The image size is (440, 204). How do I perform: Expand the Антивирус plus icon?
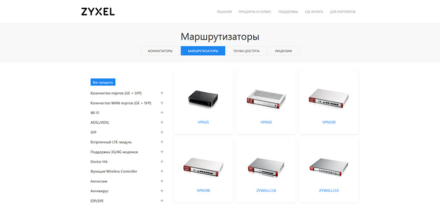pyautogui.click(x=162, y=191)
